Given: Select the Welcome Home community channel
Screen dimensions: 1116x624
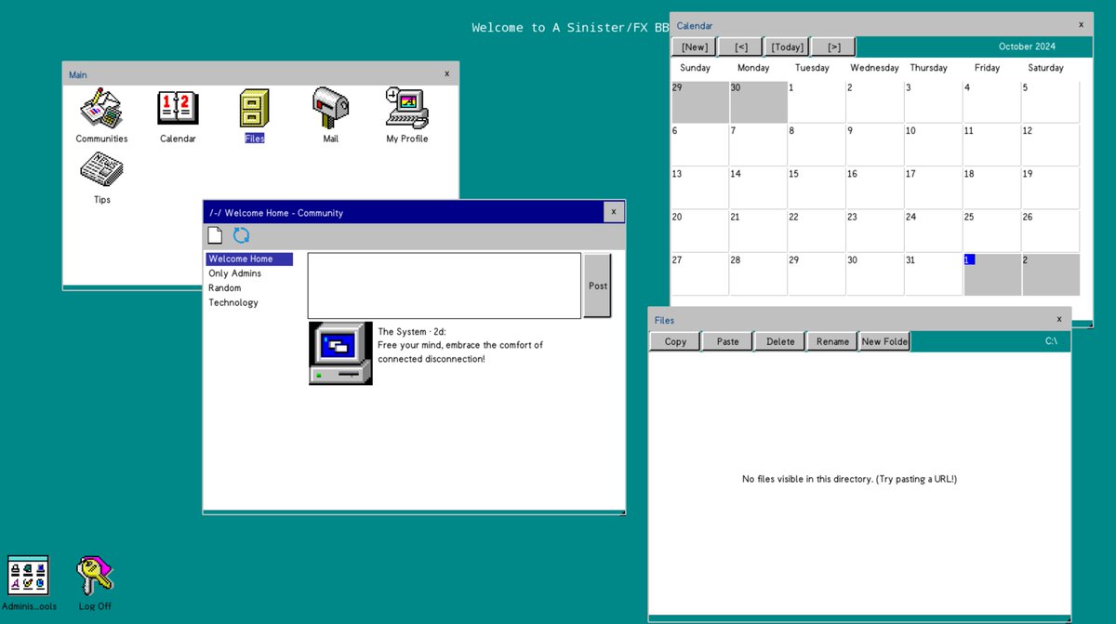Looking at the screenshot, I should coord(249,259).
